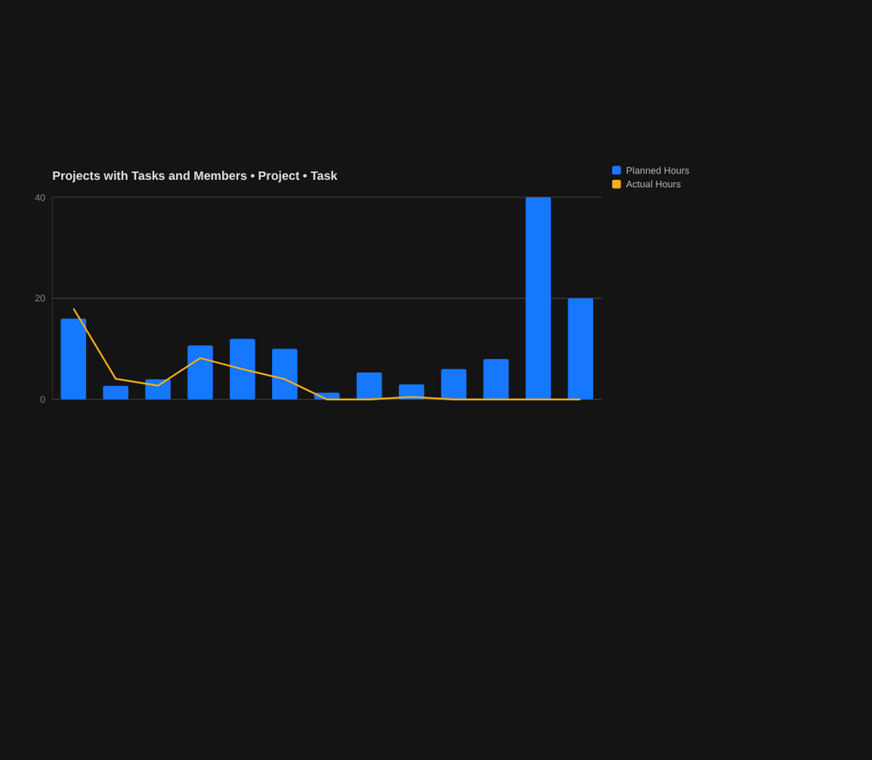Screen dimensions: 872x760
Task: Select the shortest blue bar, seventh in row
Action: [x=327, y=395]
